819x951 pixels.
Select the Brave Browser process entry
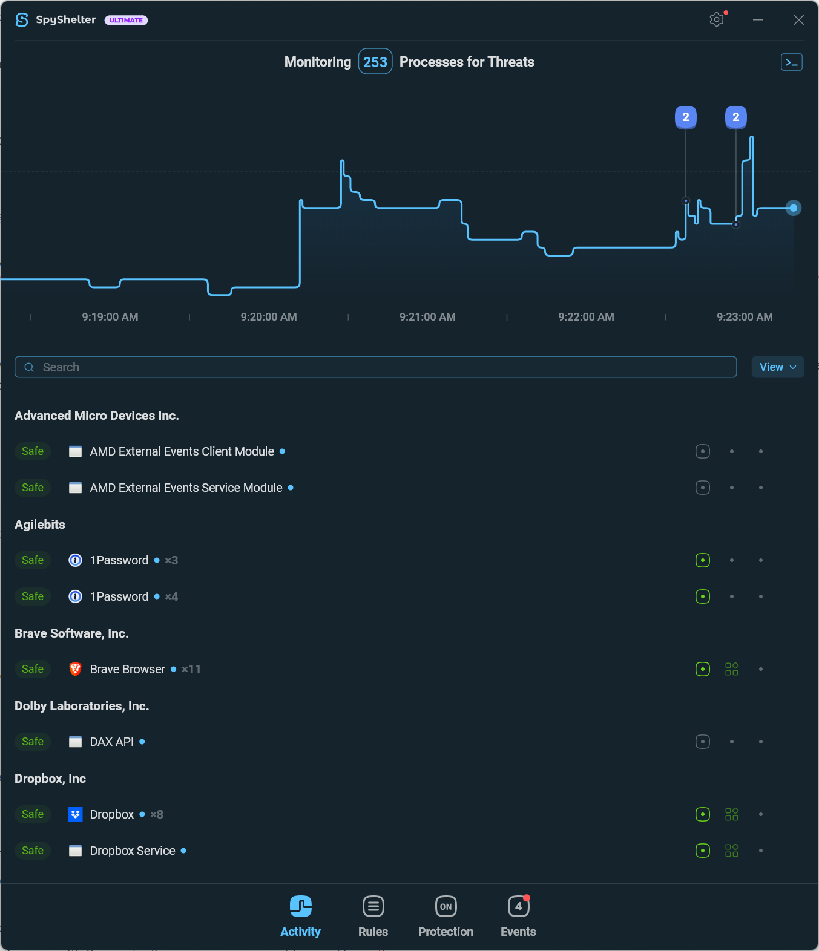[409, 669]
